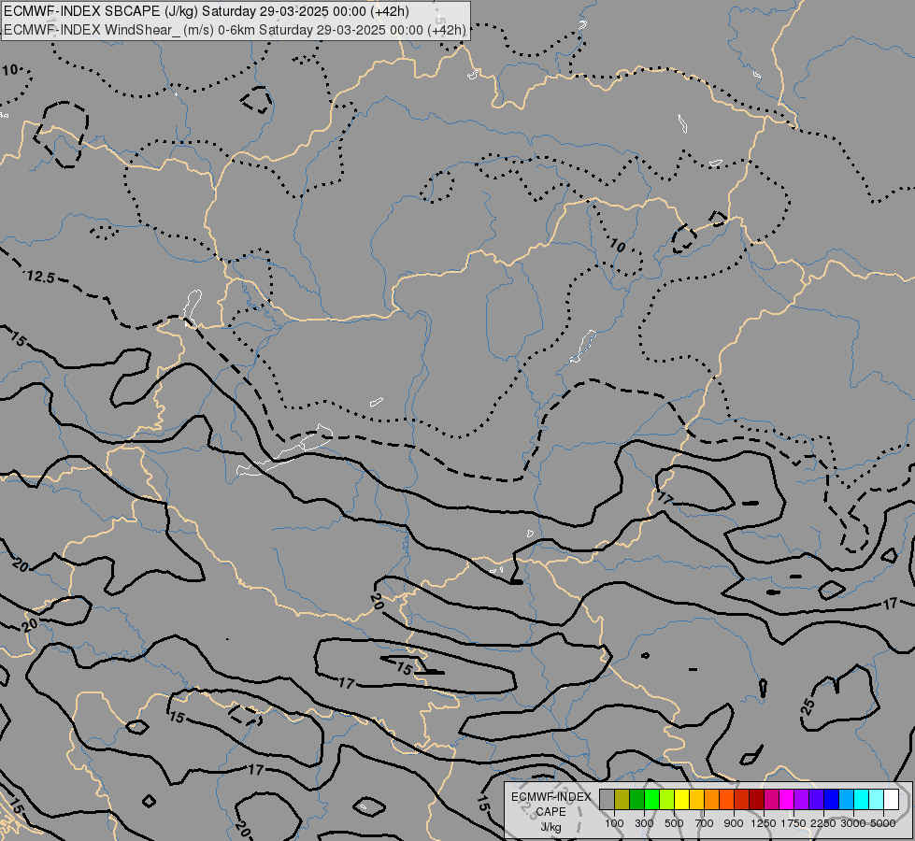This screenshot has width=915, height=841.
Task: Click the SBCAPE title line text
Action: (x=207, y=11)
